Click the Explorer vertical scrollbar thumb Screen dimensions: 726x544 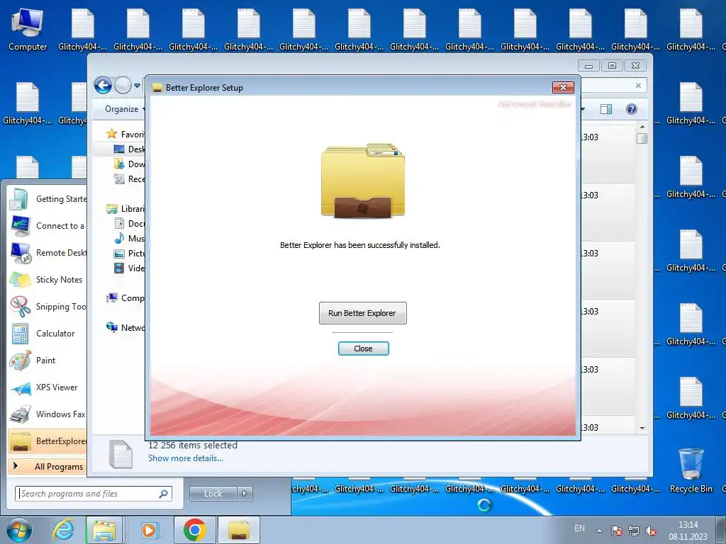[642, 138]
